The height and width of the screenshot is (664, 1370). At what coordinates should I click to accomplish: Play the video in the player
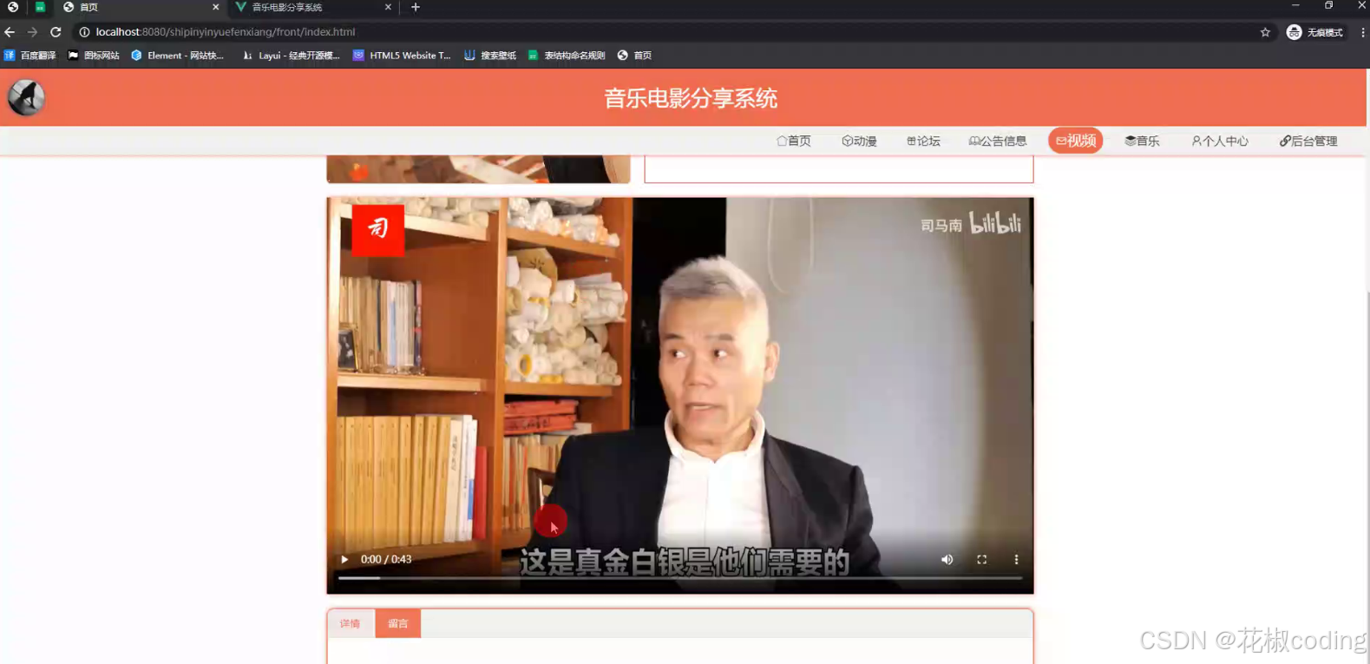click(x=344, y=560)
